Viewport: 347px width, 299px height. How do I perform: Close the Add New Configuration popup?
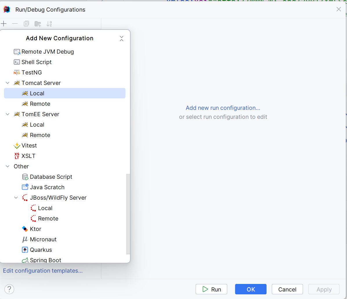[122, 39]
